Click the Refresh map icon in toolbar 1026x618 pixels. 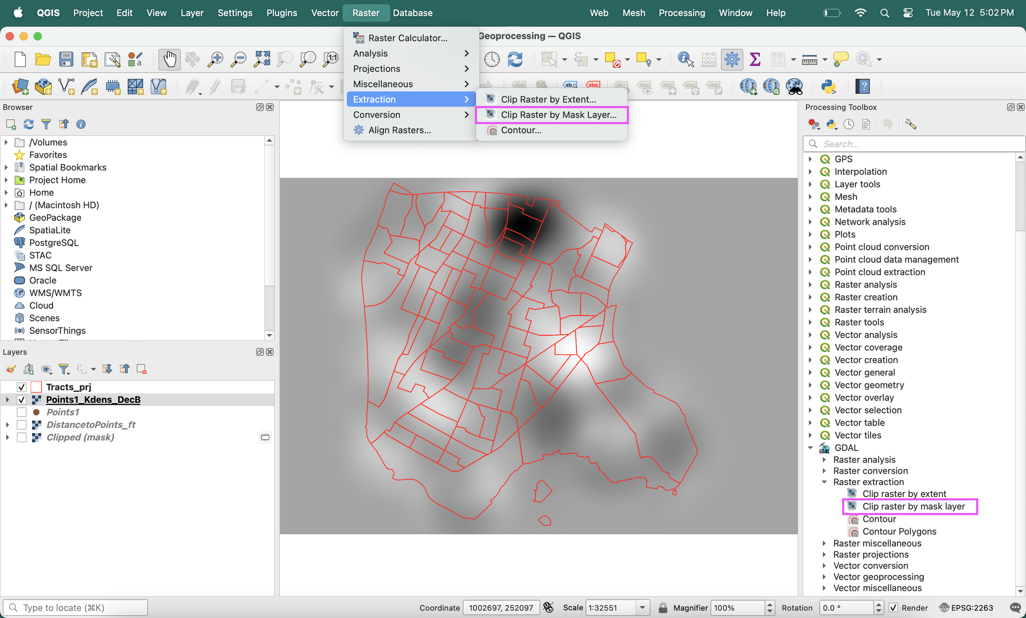click(x=515, y=59)
